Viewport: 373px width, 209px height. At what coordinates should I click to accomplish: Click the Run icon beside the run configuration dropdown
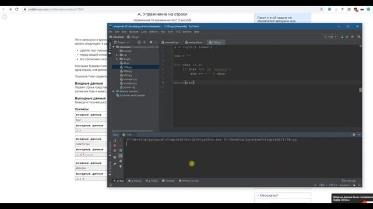tap(342, 37)
